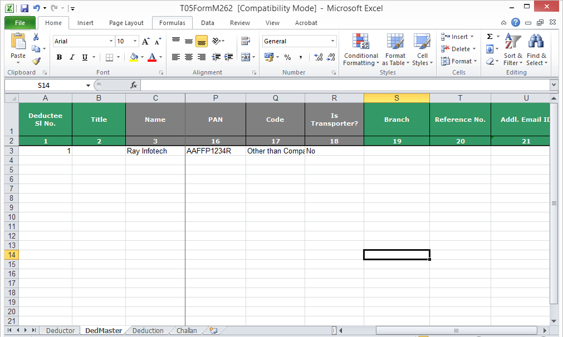Open the Font Size dropdown
The image size is (563, 337).
pyautogui.click(x=134, y=41)
